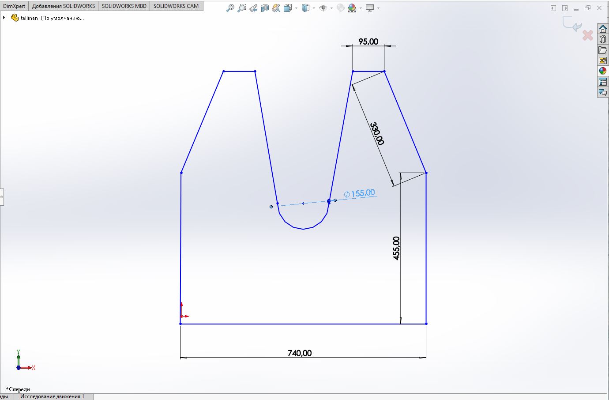Screen dimensions: 609x400
Task: Click the Previous View icon
Action: click(x=253, y=8)
